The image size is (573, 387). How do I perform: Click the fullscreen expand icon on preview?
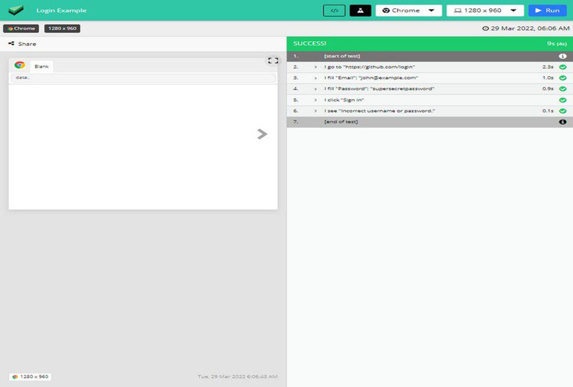tap(273, 61)
